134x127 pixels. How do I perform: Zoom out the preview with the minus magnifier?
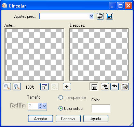[7, 87]
